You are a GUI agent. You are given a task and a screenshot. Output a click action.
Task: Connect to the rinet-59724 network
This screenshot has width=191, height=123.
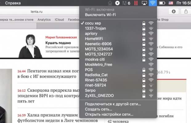point(118,85)
